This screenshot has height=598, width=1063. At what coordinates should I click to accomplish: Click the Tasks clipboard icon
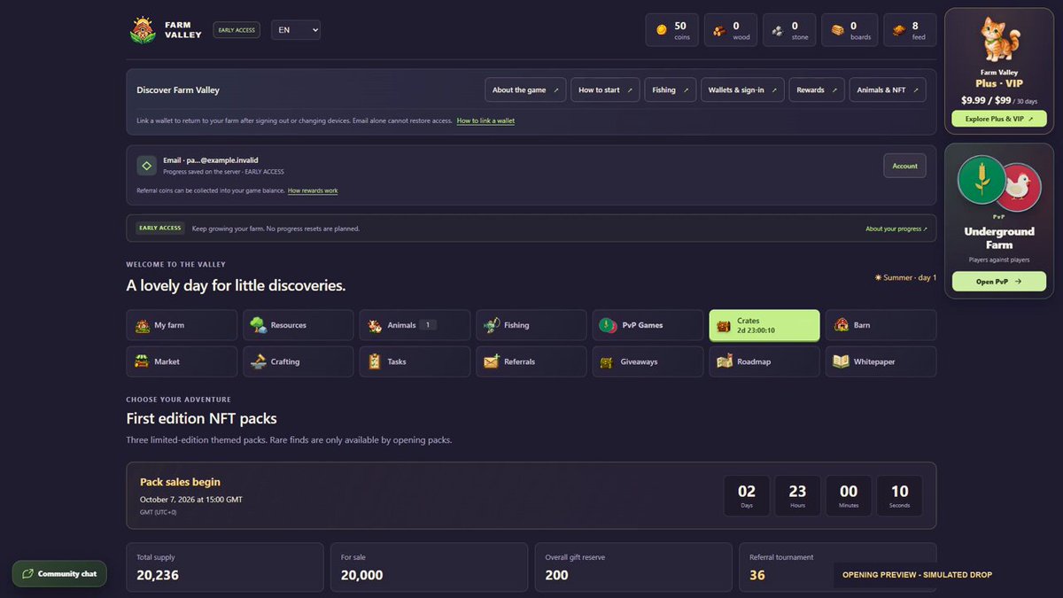pos(375,361)
